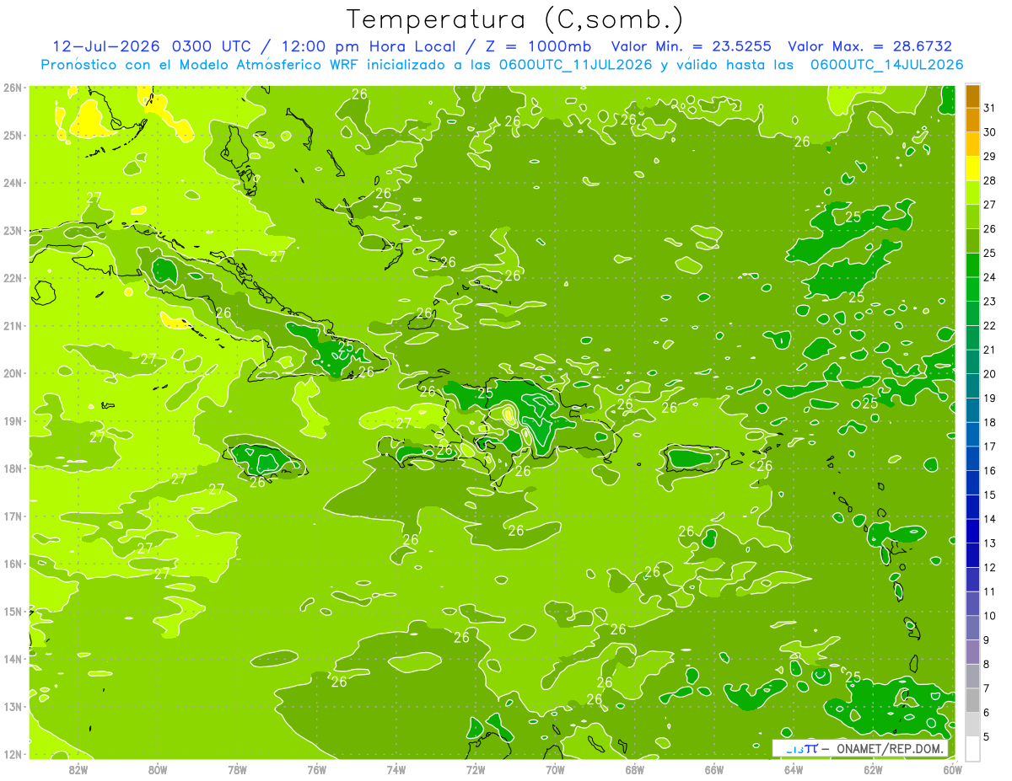Image resolution: width=1012 pixels, height=781 pixels.
Task: Click the 17 label on the color scale
Action: [x=990, y=447]
